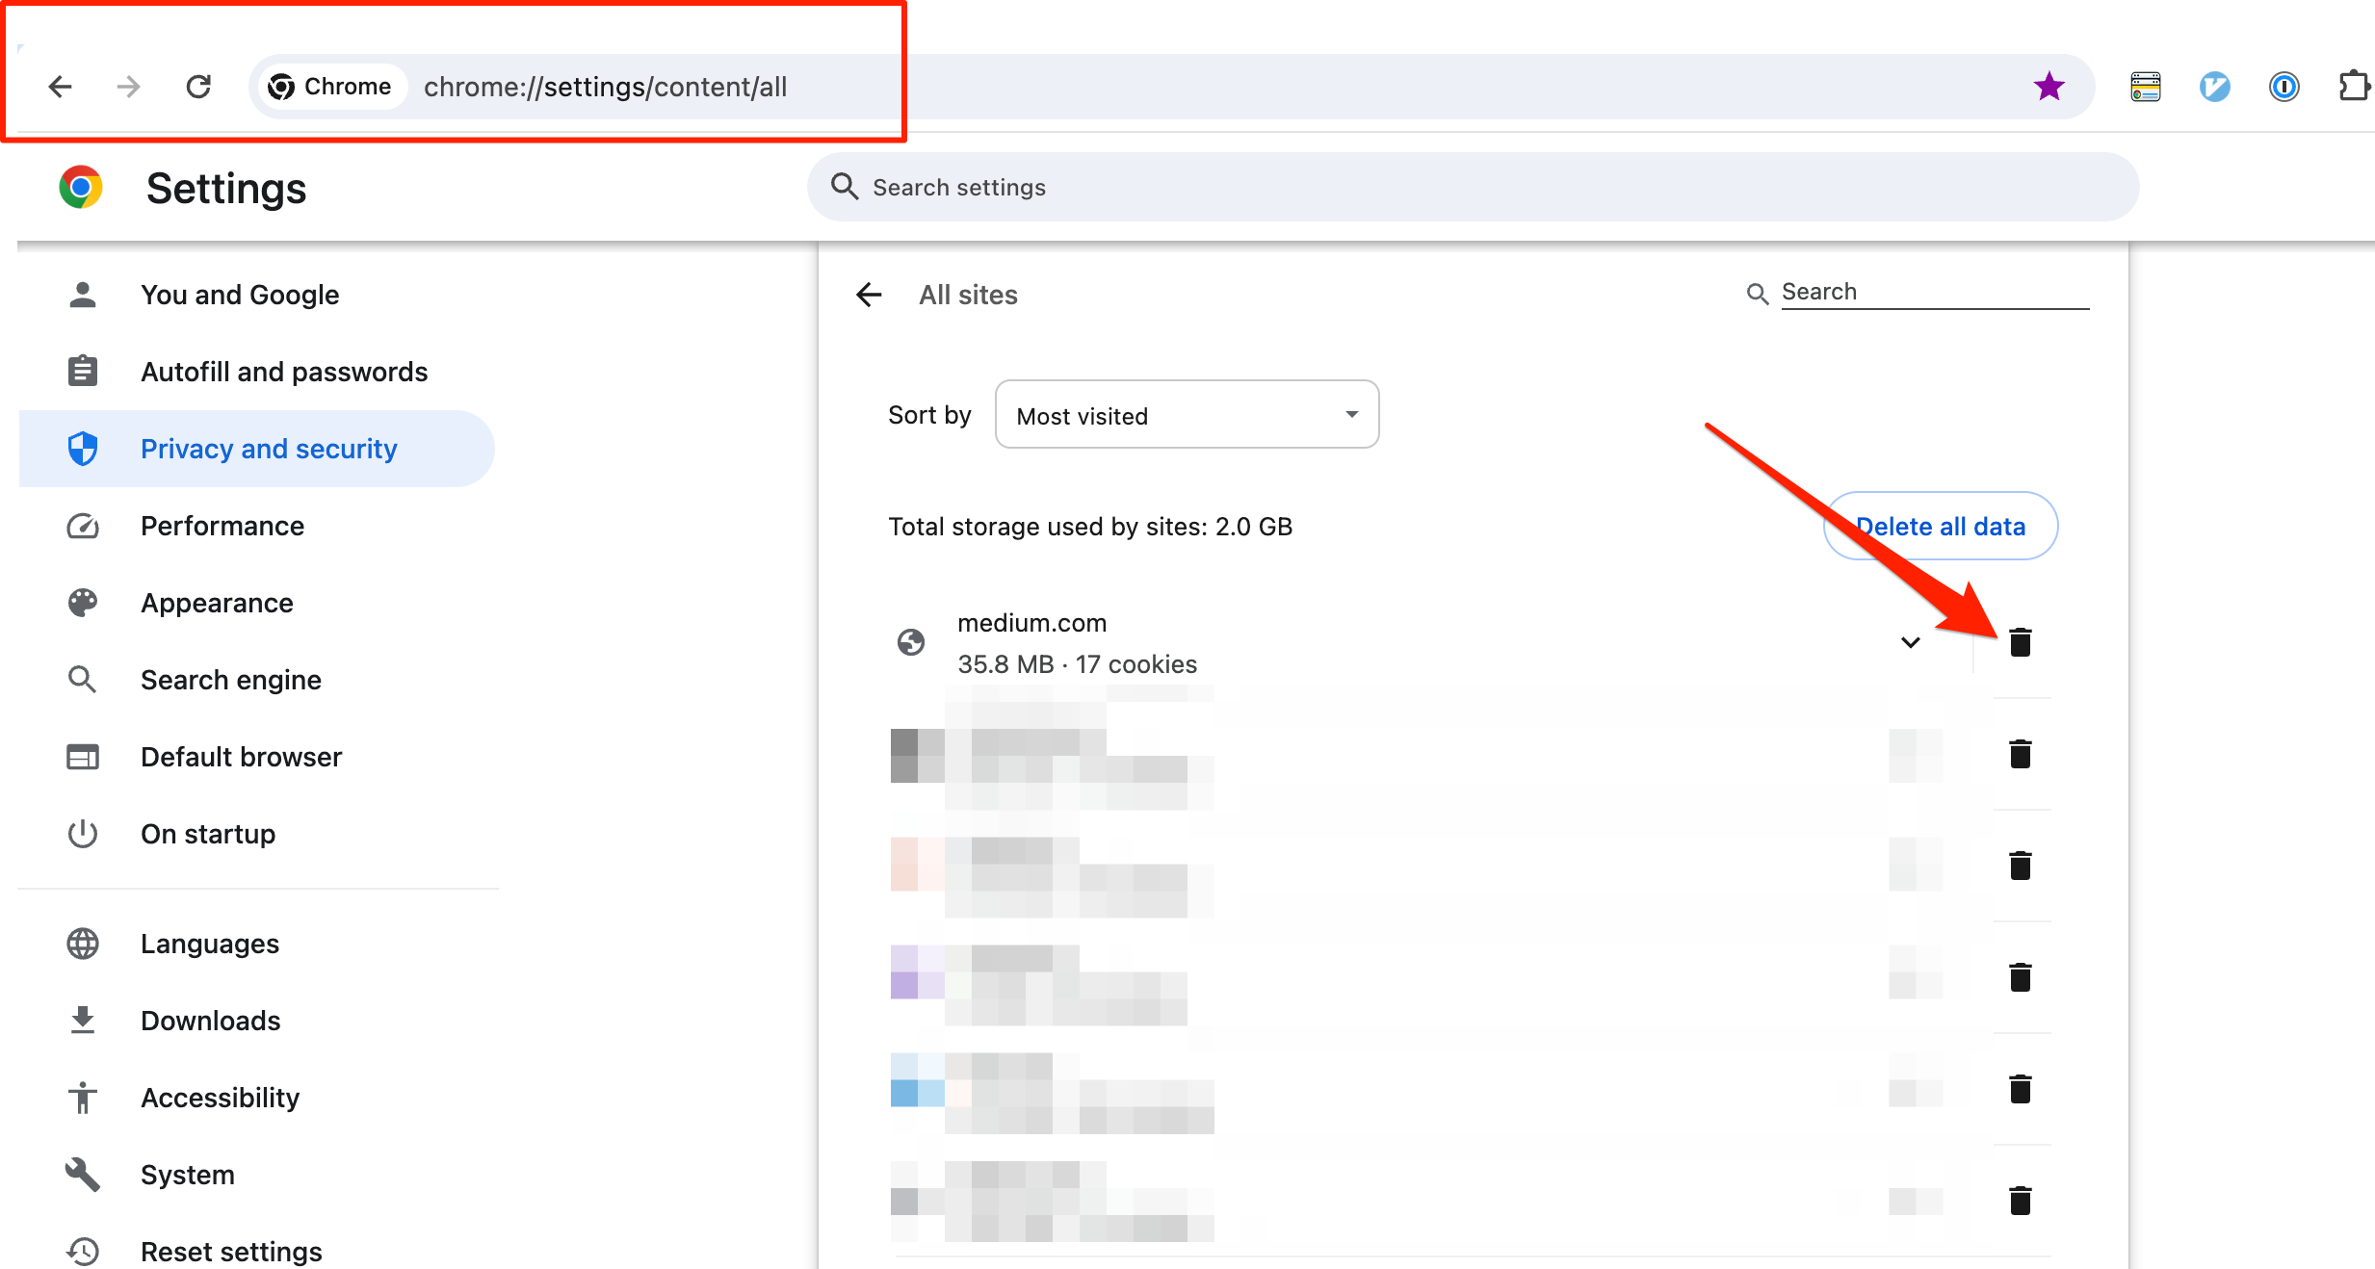Click the browser back arrow button

point(60,87)
